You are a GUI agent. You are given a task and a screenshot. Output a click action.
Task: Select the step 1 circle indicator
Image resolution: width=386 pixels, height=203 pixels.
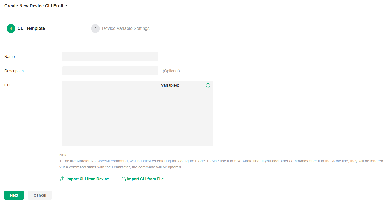tap(11, 29)
